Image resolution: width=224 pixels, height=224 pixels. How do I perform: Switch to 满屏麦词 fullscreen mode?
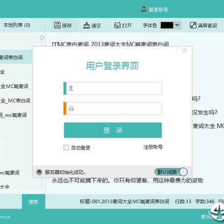pos(203,26)
